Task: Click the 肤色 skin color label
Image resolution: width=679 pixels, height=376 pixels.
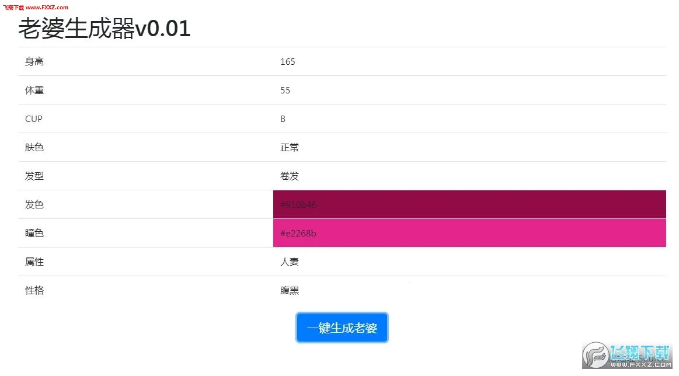Action: 34,147
